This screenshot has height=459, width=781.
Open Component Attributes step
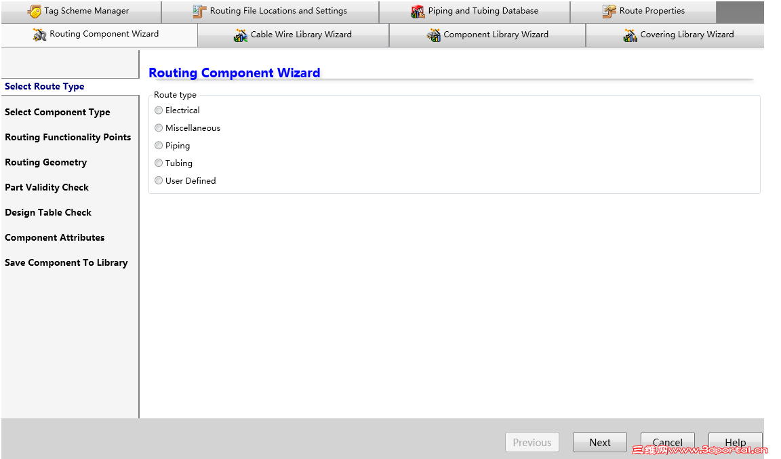tap(55, 238)
